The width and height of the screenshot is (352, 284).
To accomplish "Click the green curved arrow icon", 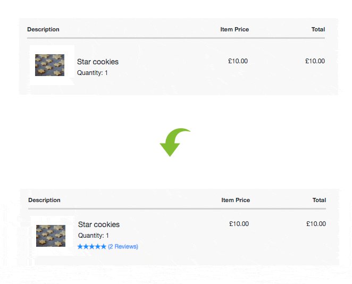I will click(x=175, y=142).
